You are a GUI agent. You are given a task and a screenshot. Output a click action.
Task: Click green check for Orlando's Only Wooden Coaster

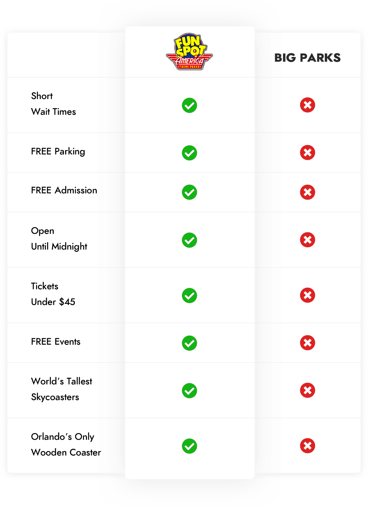pos(189,446)
